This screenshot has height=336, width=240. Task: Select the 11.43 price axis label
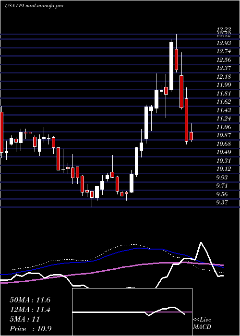tap(224, 110)
